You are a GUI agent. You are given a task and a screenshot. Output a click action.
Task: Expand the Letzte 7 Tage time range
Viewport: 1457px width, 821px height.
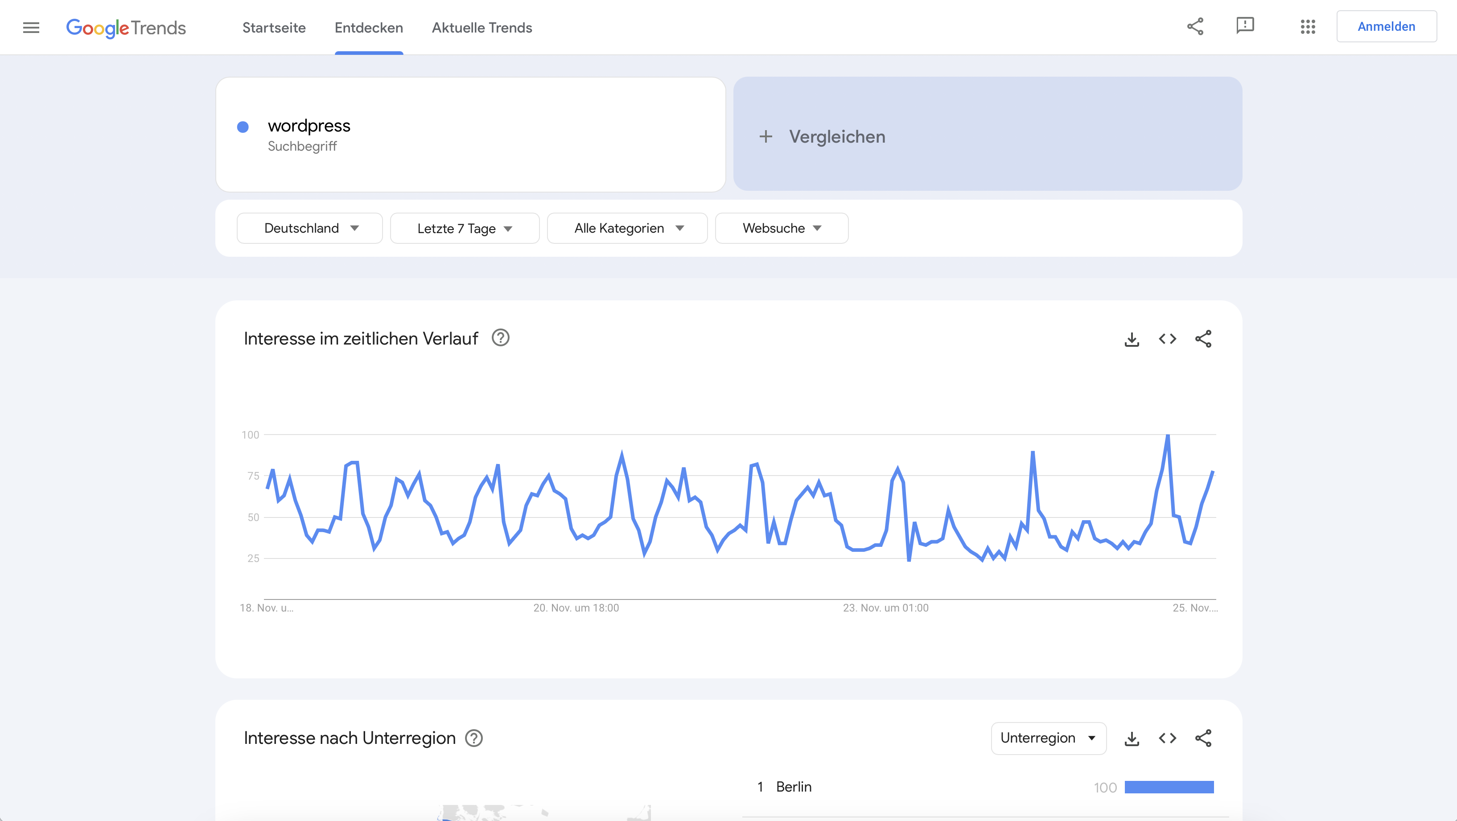click(x=465, y=229)
